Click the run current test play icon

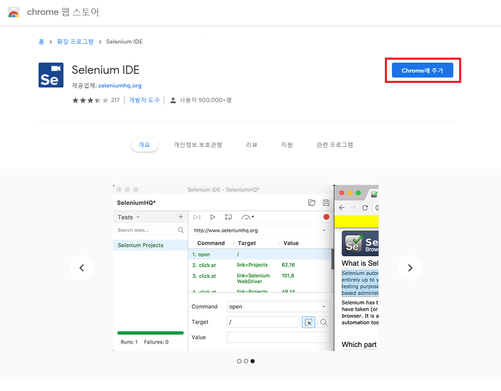(x=213, y=217)
